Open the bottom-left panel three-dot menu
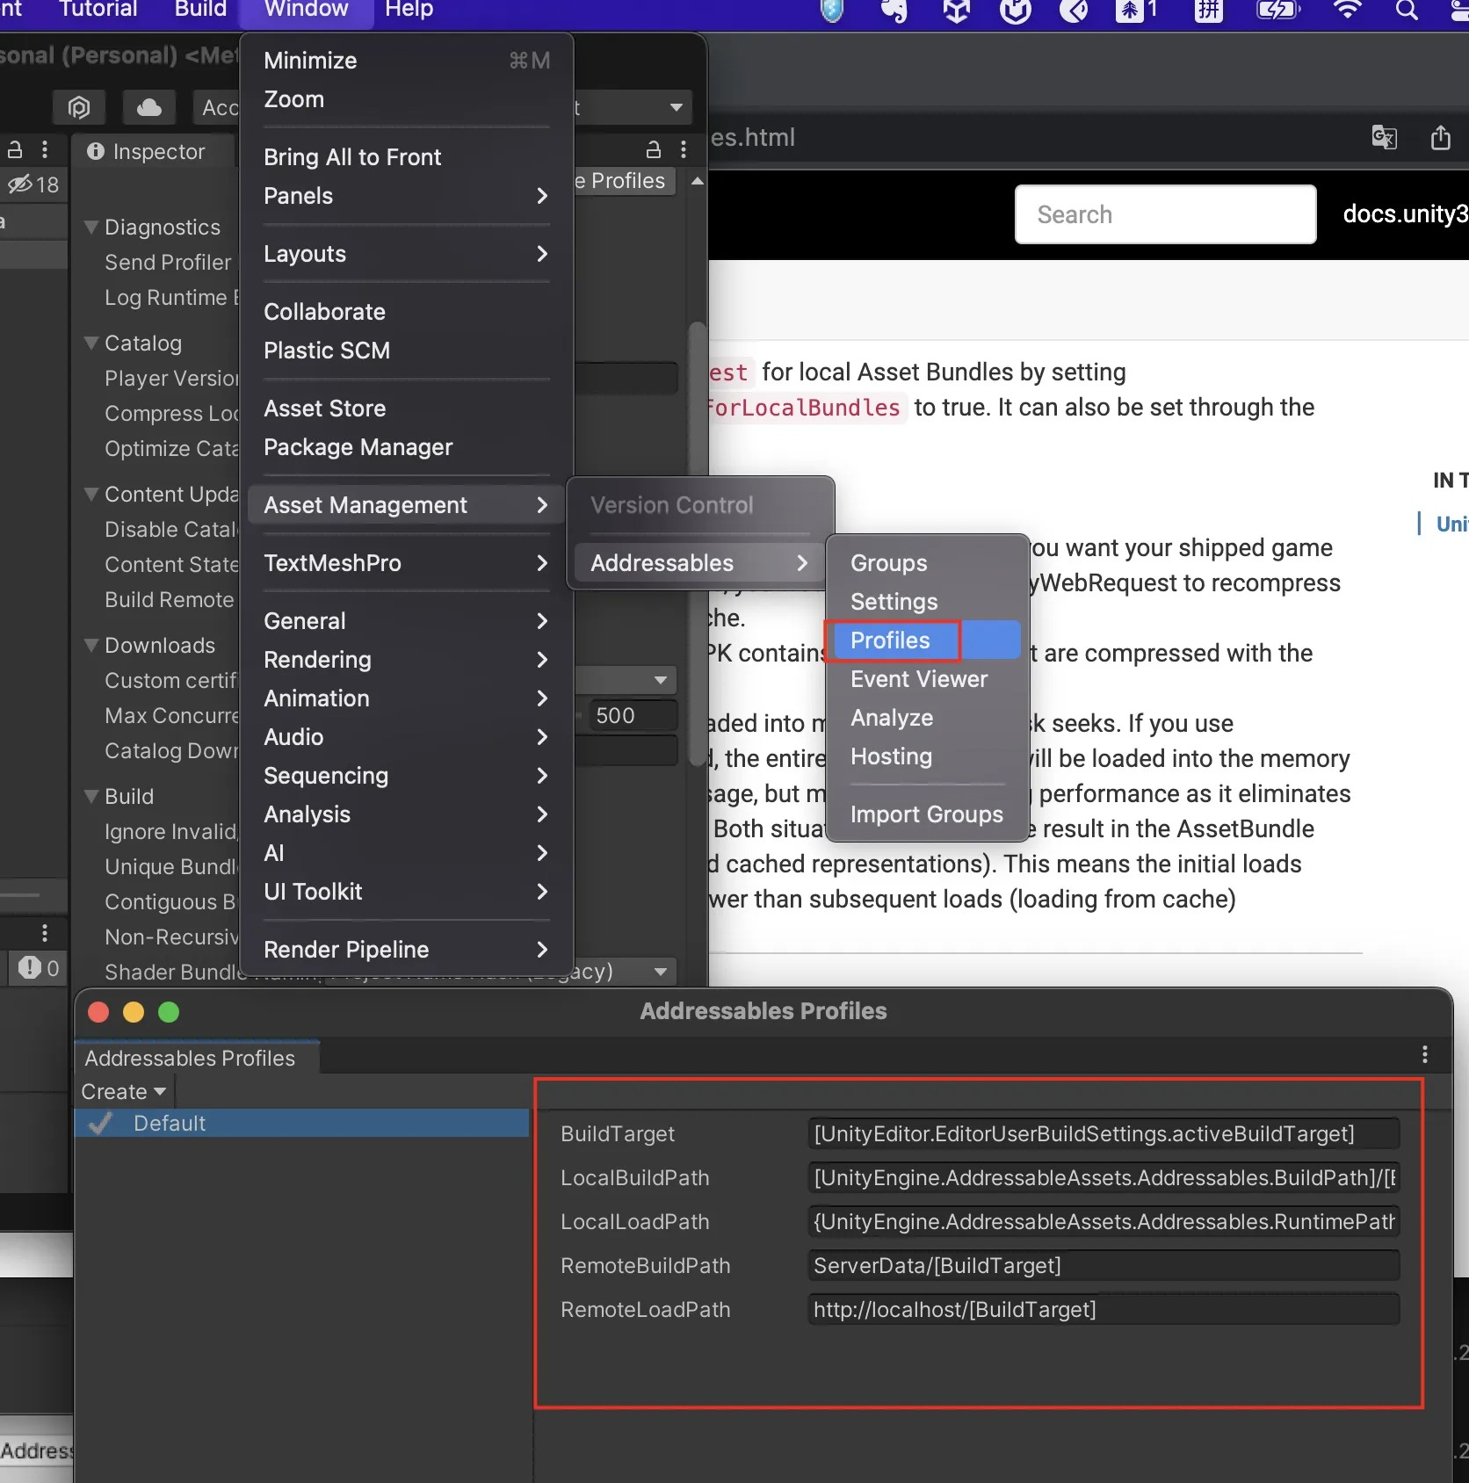Viewport: 1469px width, 1483px height. [45, 932]
